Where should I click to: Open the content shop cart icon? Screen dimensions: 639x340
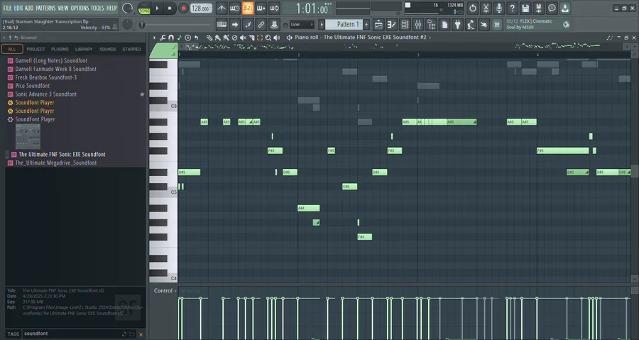click(497, 25)
